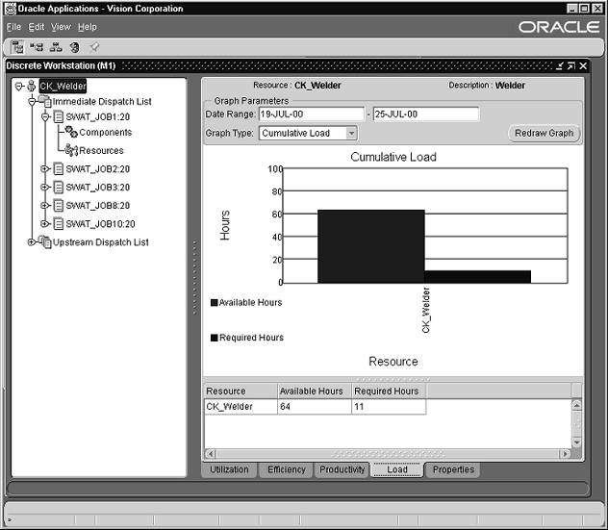Click the pushpin toolbar icon

click(x=94, y=47)
